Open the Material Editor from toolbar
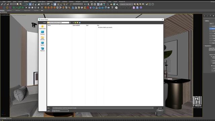The height and width of the screenshot is (121, 215). [107, 4]
